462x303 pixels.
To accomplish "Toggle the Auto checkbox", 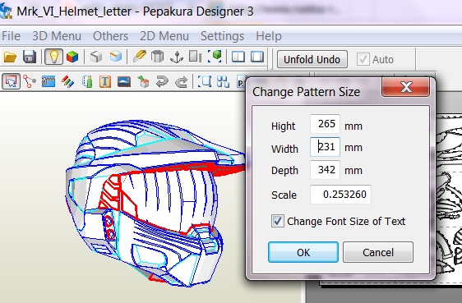I will [x=363, y=59].
